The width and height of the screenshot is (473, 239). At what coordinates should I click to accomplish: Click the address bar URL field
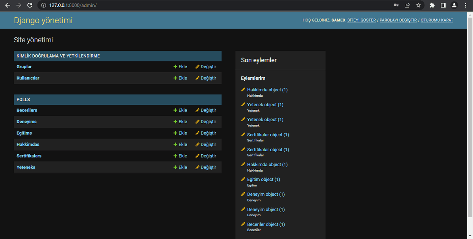point(197,6)
